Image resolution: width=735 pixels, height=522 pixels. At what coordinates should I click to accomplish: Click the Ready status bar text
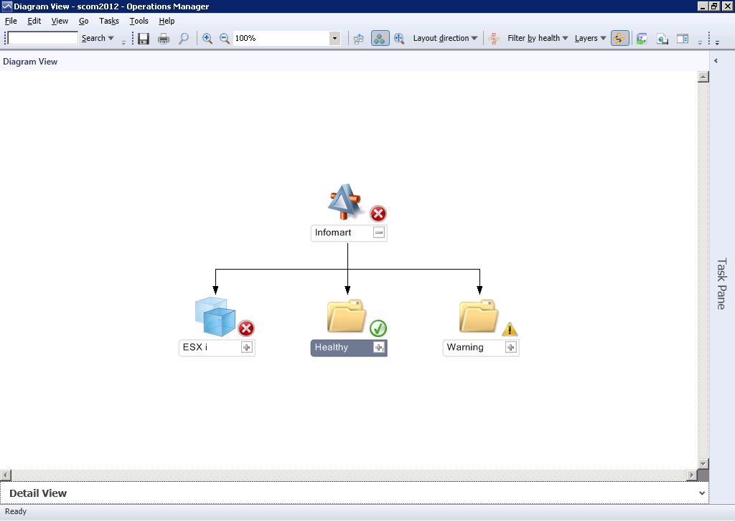click(16, 512)
